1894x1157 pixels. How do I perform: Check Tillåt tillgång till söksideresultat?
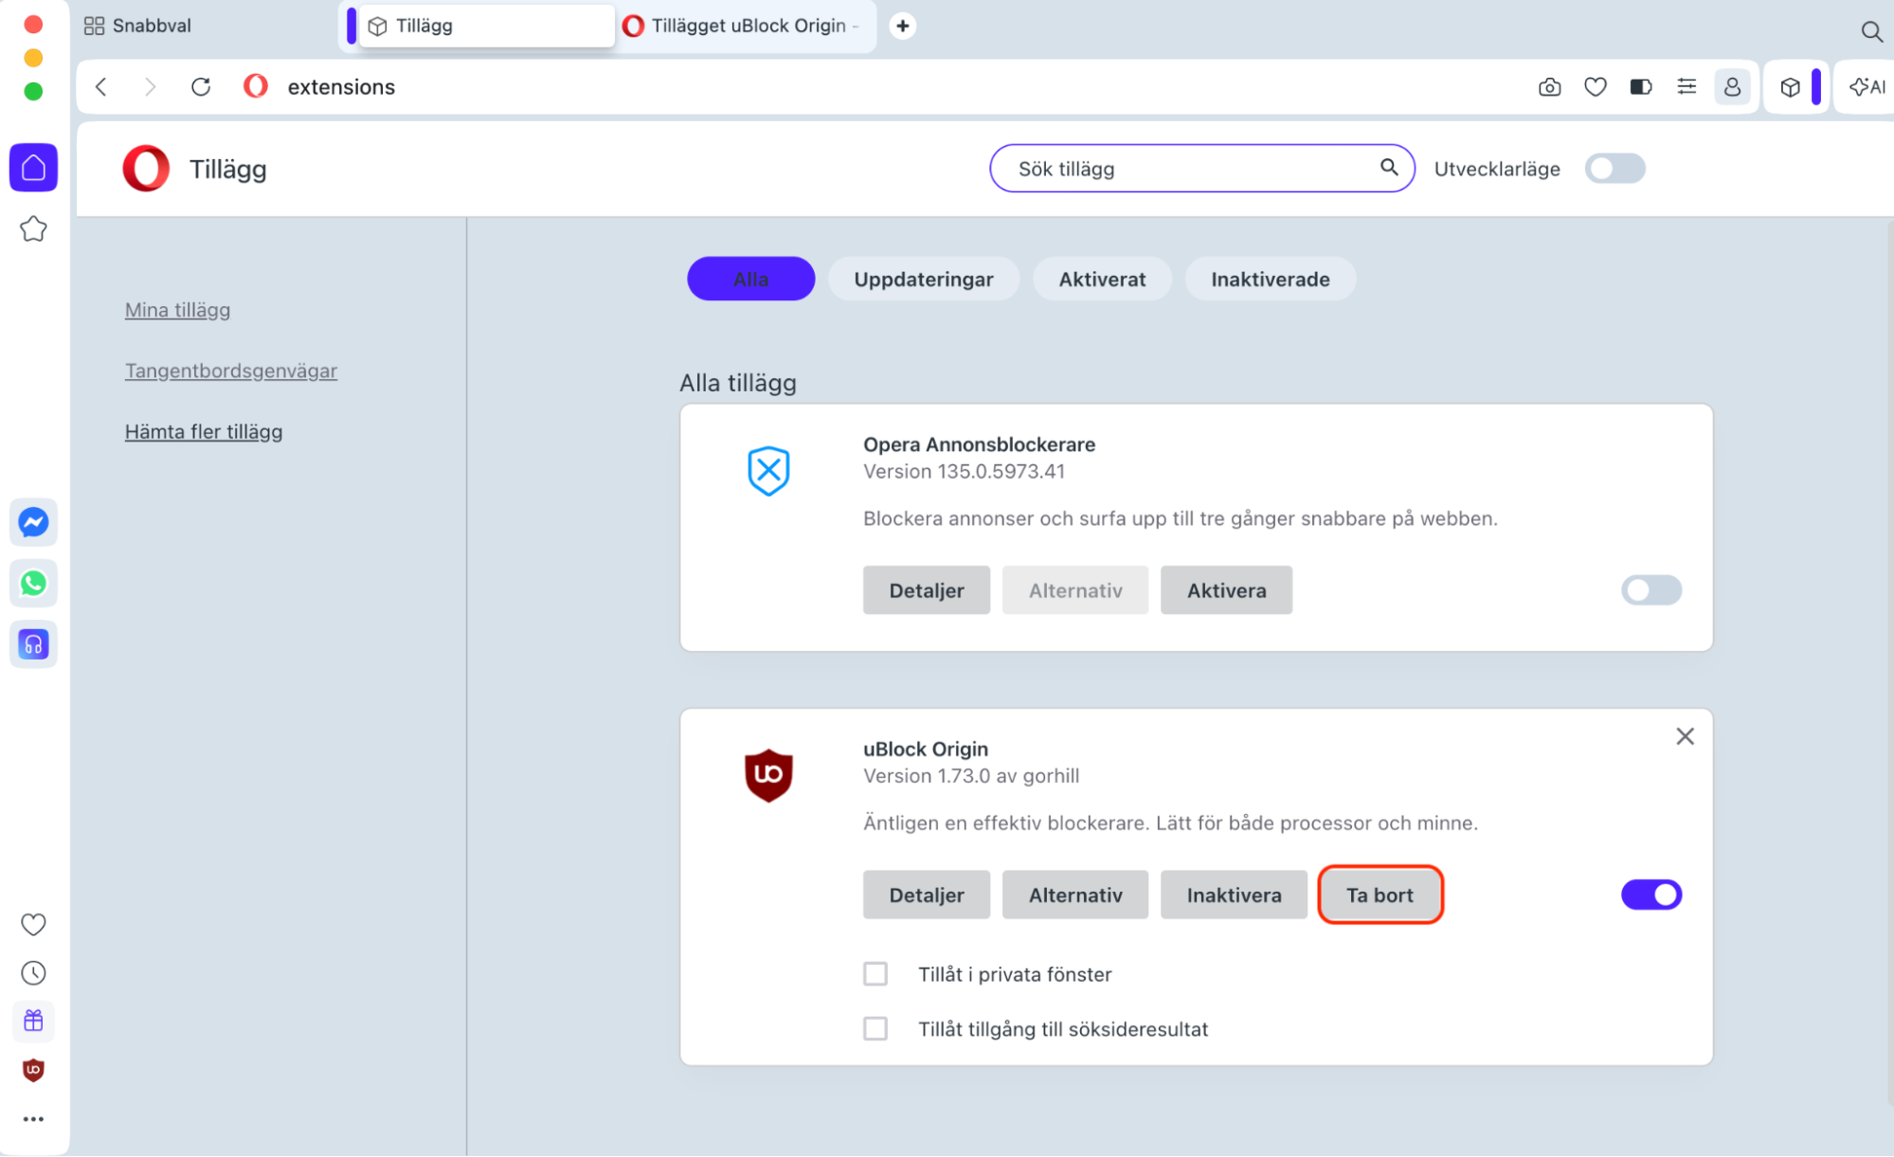point(875,1029)
